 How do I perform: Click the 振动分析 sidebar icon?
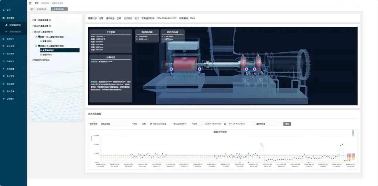tap(3, 39)
